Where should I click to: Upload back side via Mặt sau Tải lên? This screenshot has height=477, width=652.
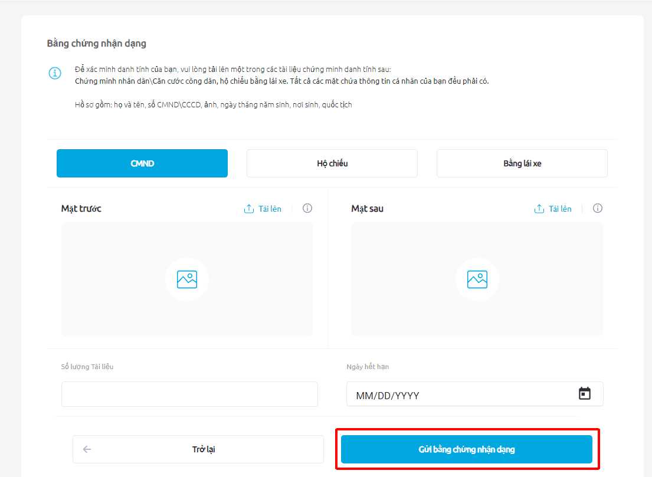pos(553,209)
